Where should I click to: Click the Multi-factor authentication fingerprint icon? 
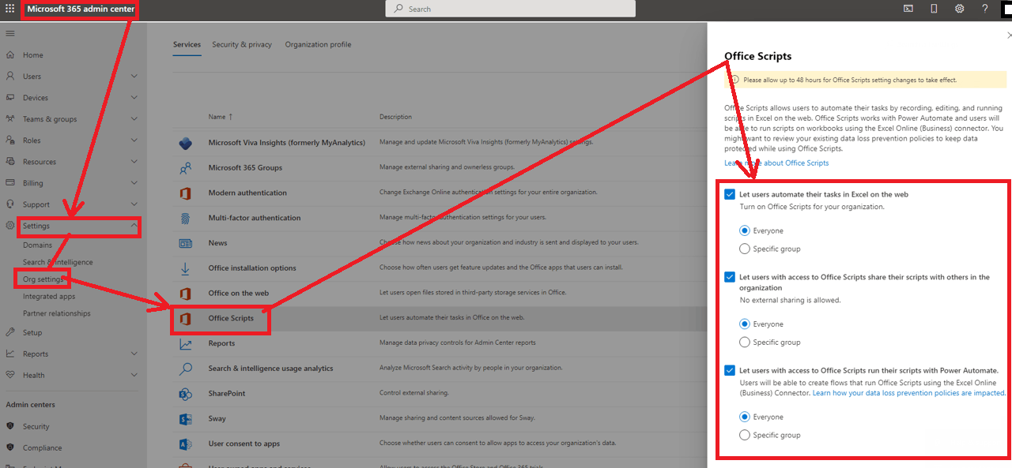pyautogui.click(x=186, y=218)
